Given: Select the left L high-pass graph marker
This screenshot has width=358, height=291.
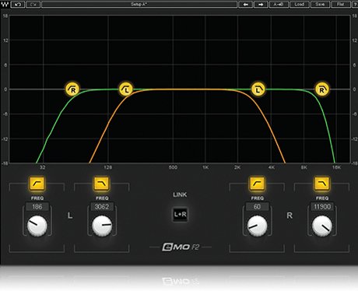Looking at the screenshot, I should click(126, 89).
